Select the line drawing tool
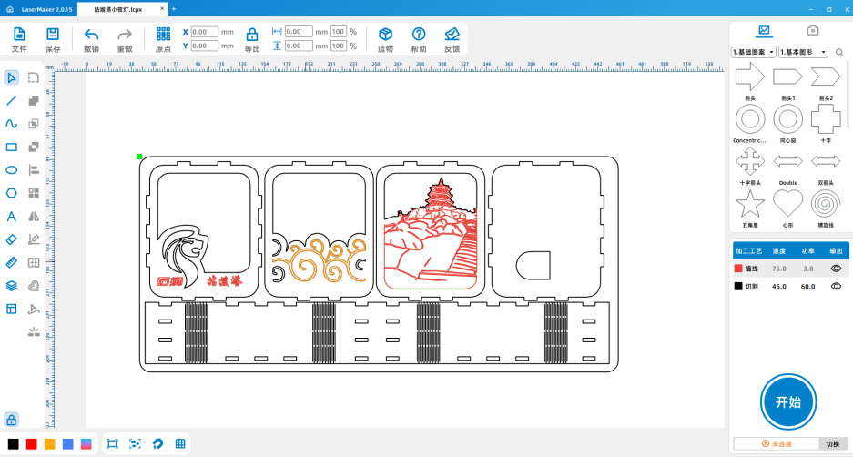Screen dimensions: 853x457 pos(12,100)
